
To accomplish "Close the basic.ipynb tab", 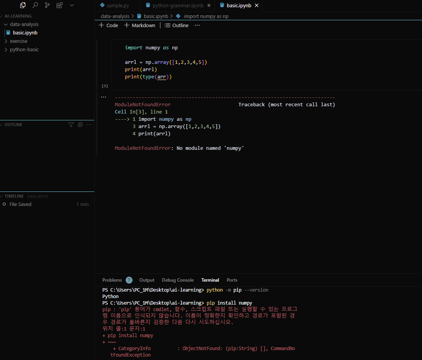I will click(x=257, y=5).
